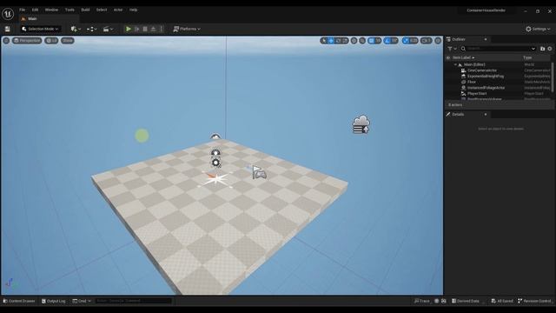
Task: Save the current level with disk icon
Action: [x=8, y=29]
